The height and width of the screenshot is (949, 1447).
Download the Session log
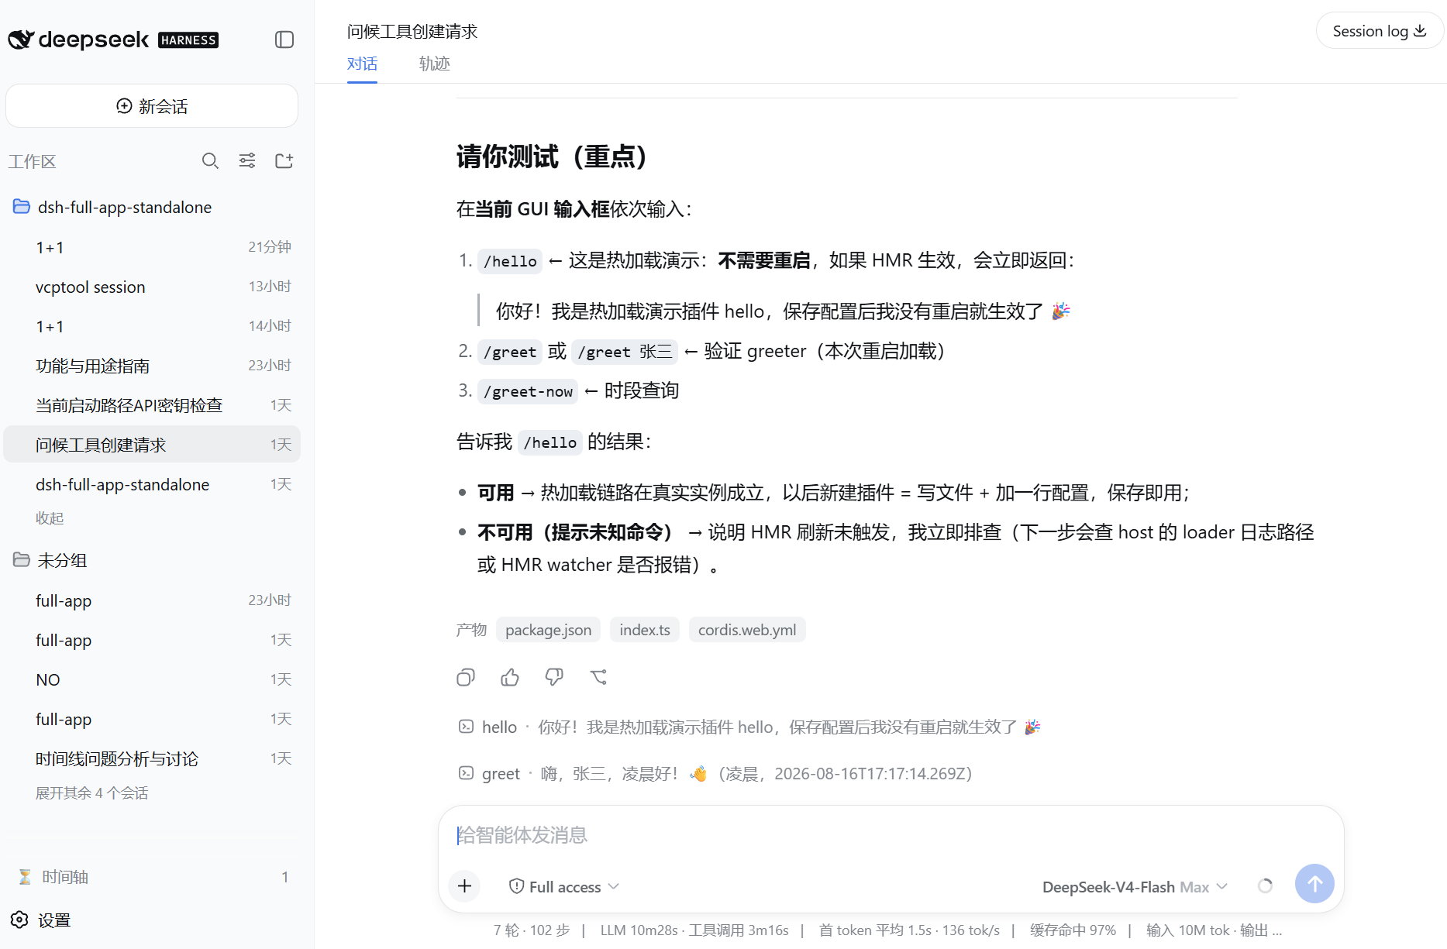coord(1380,31)
